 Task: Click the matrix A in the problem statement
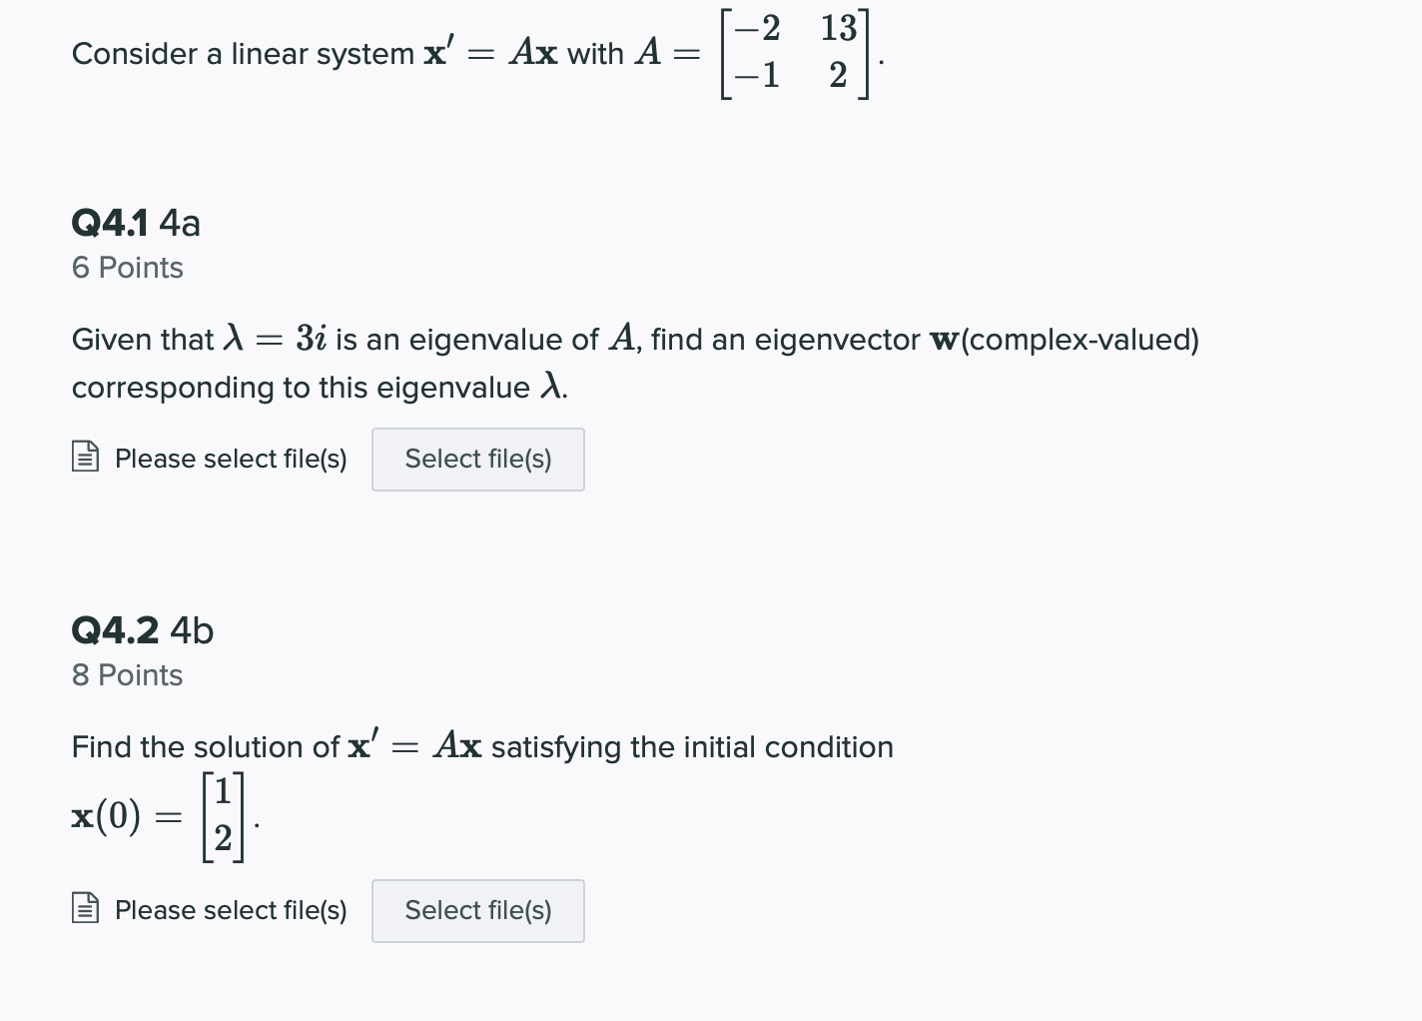click(794, 52)
